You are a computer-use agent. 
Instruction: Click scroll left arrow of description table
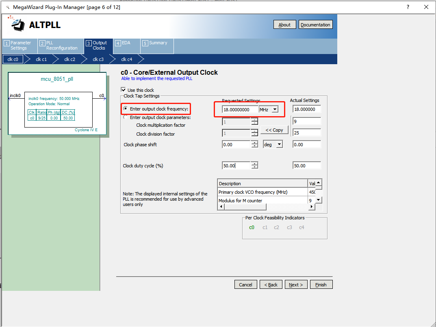pos(221,207)
